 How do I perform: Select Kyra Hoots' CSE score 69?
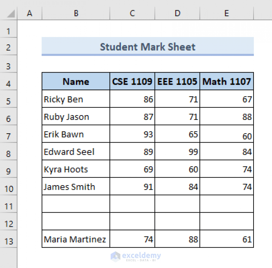point(132,169)
